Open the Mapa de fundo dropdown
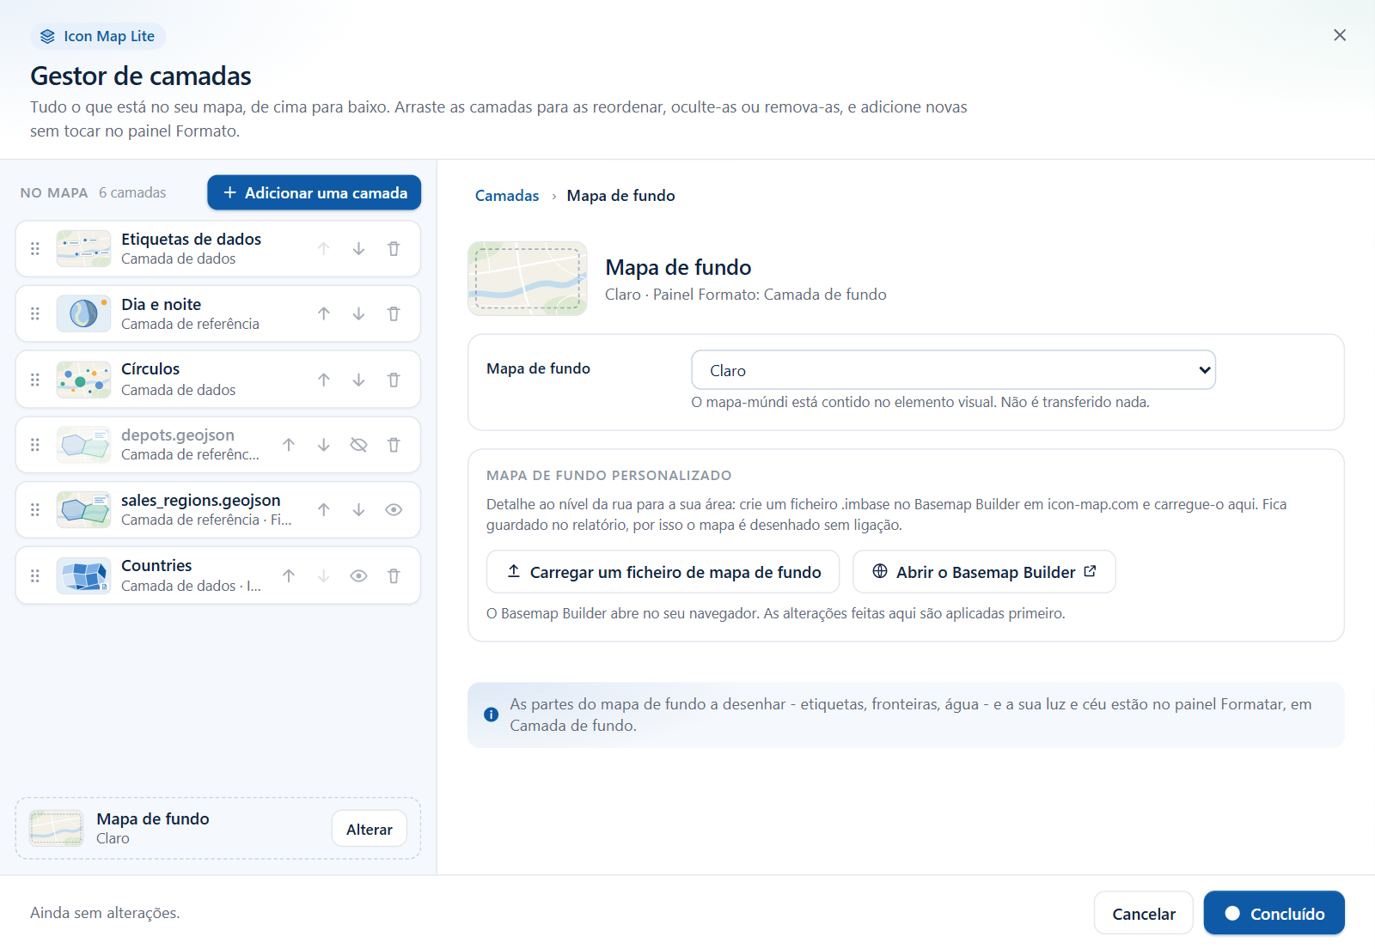This screenshot has width=1375, height=949. pyautogui.click(x=953, y=370)
